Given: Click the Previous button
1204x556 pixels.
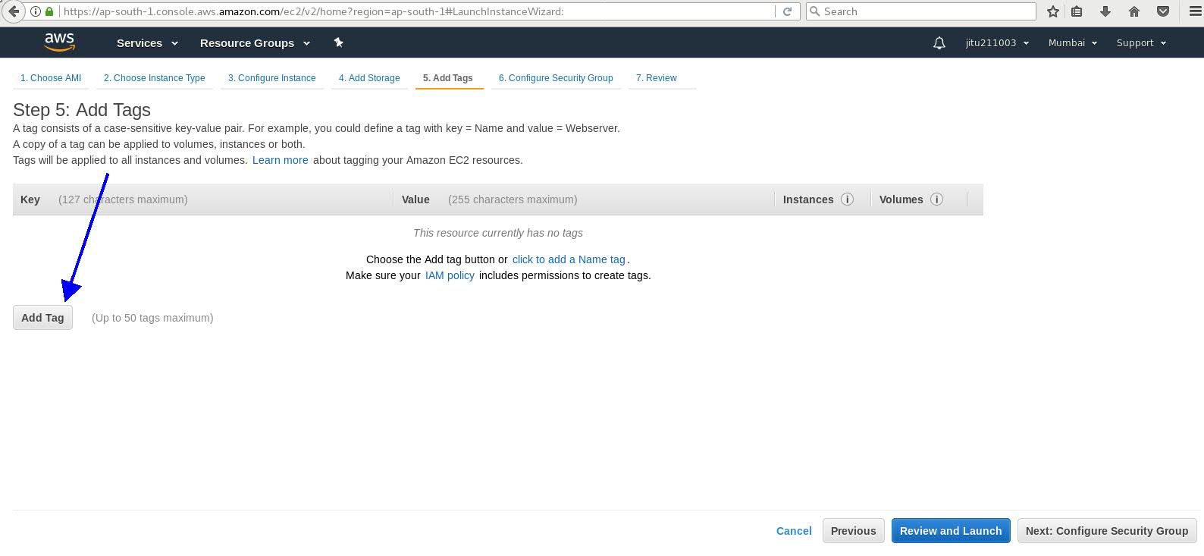Looking at the screenshot, I should tap(853, 531).
